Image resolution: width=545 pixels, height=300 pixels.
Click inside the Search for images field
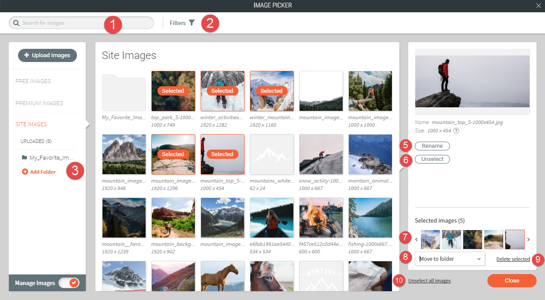(66, 22)
